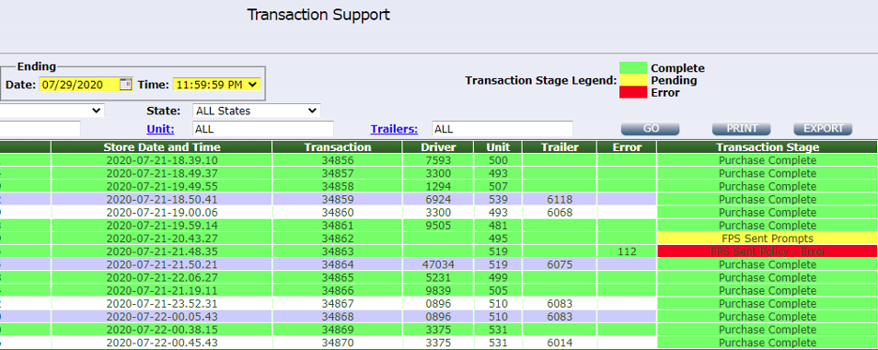
Task: Open the State dropdown showing ALL States
Action: pos(257,111)
